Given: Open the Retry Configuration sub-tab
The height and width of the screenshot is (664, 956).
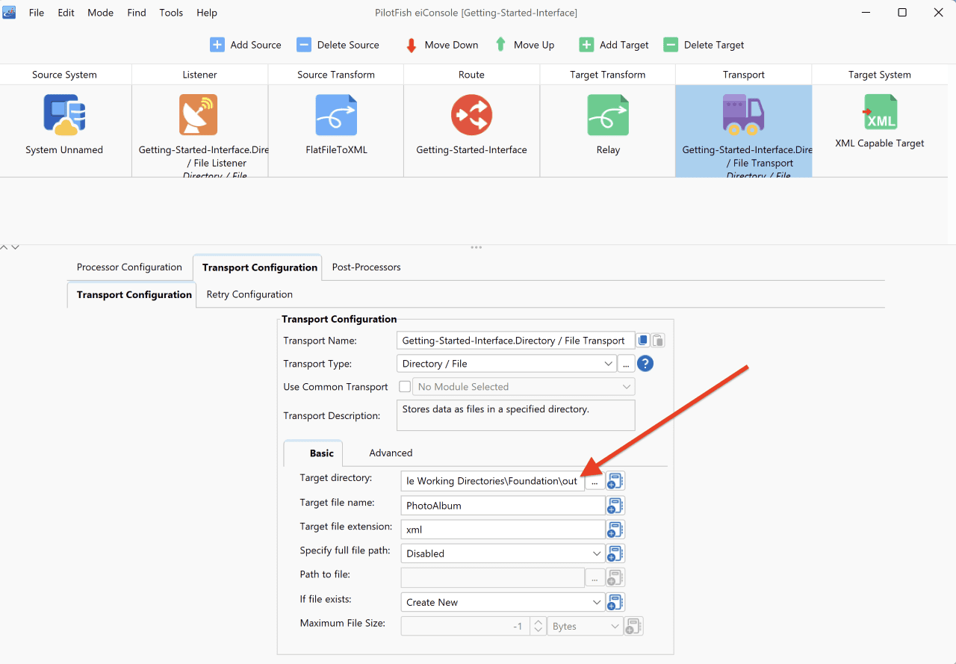Looking at the screenshot, I should (249, 294).
